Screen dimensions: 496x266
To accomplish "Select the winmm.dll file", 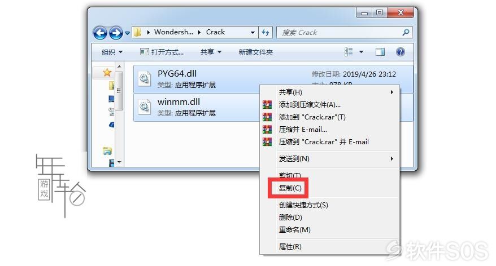I will [x=197, y=107].
